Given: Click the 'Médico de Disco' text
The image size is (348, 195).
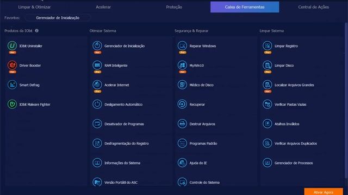Looking at the screenshot, I should (x=201, y=85).
